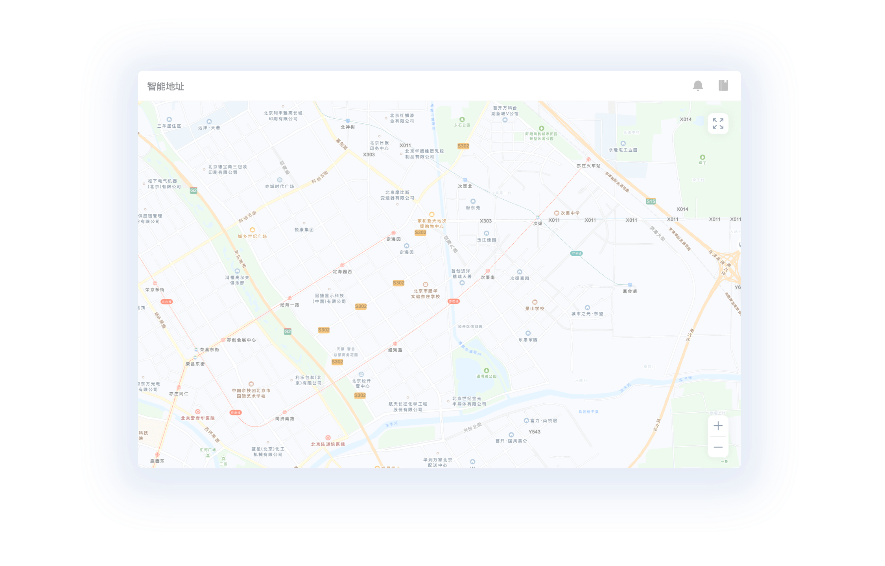
Task: Open the notification bell
Action: 698,85
